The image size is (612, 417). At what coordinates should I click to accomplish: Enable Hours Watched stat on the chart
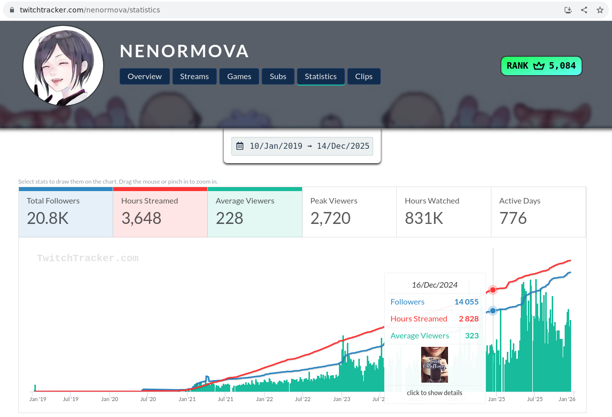pyautogui.click(x=444, y=212)
